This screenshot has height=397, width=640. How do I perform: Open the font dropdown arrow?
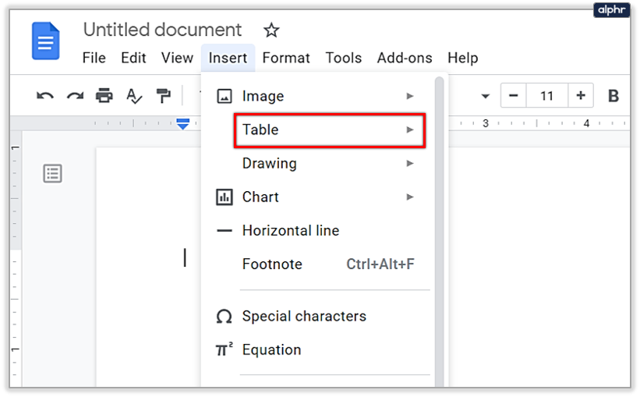pyautogui.click(x=486, y=97)
